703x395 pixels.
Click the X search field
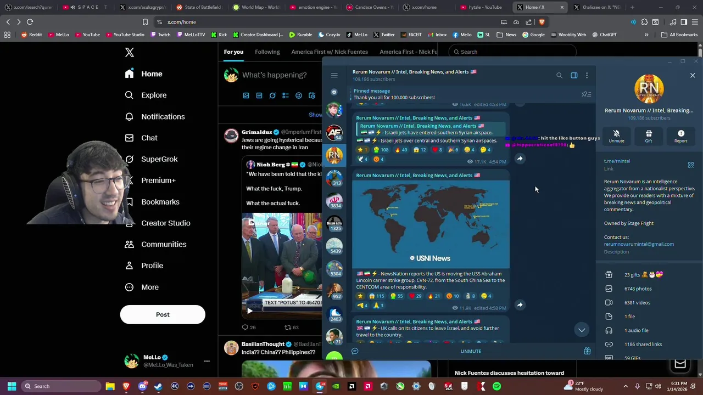(x=512, y=52)
